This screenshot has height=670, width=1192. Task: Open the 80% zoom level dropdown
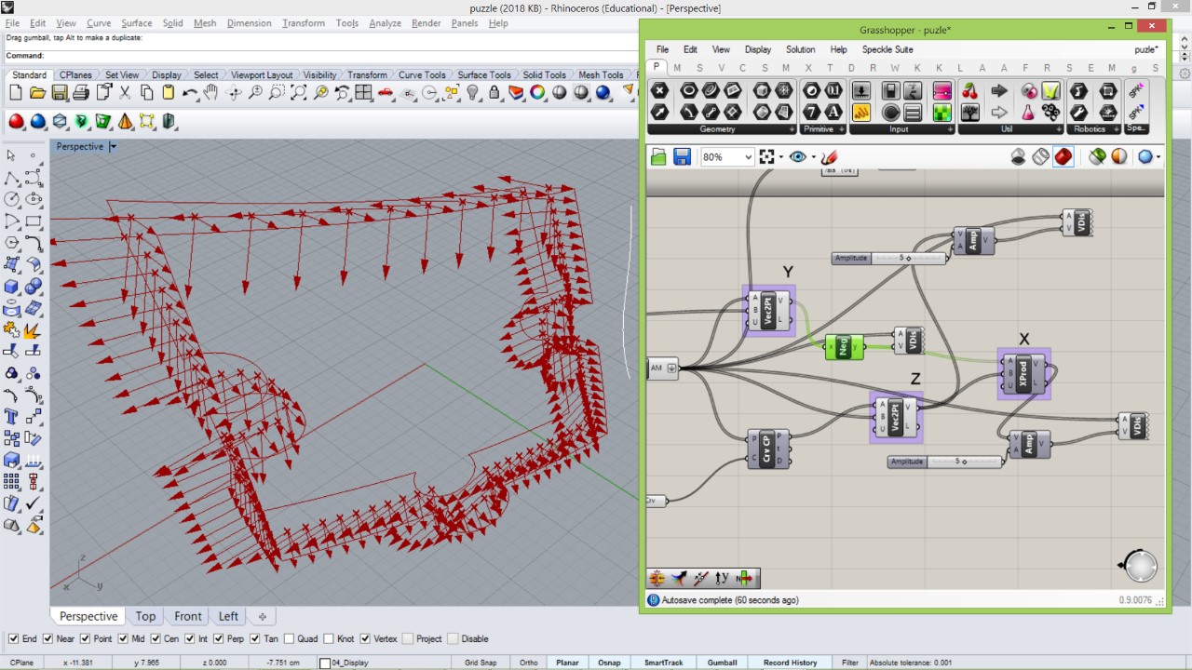[x=748, y=157]
